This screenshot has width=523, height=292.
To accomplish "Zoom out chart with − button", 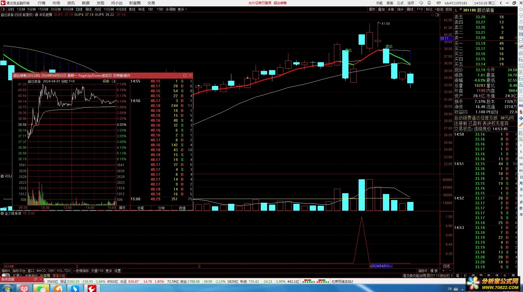I will [x=450, y=271].
